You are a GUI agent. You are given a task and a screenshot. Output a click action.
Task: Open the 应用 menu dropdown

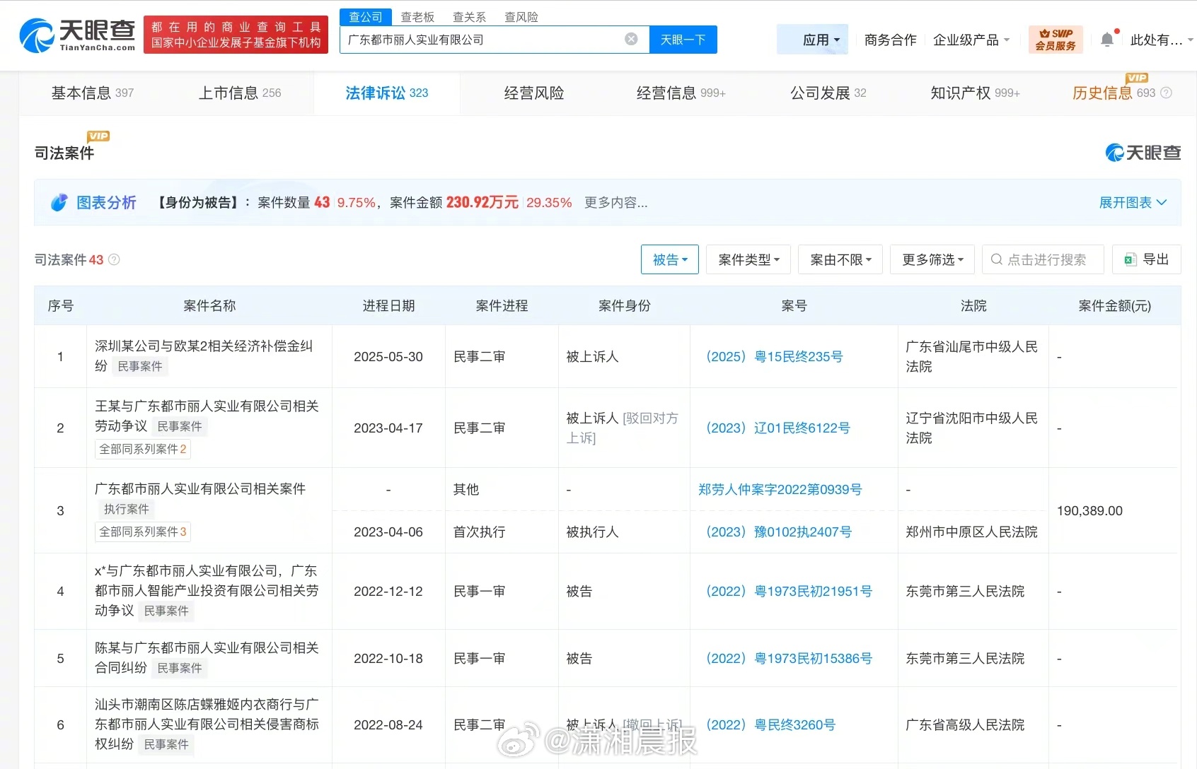tap(821, 40)
